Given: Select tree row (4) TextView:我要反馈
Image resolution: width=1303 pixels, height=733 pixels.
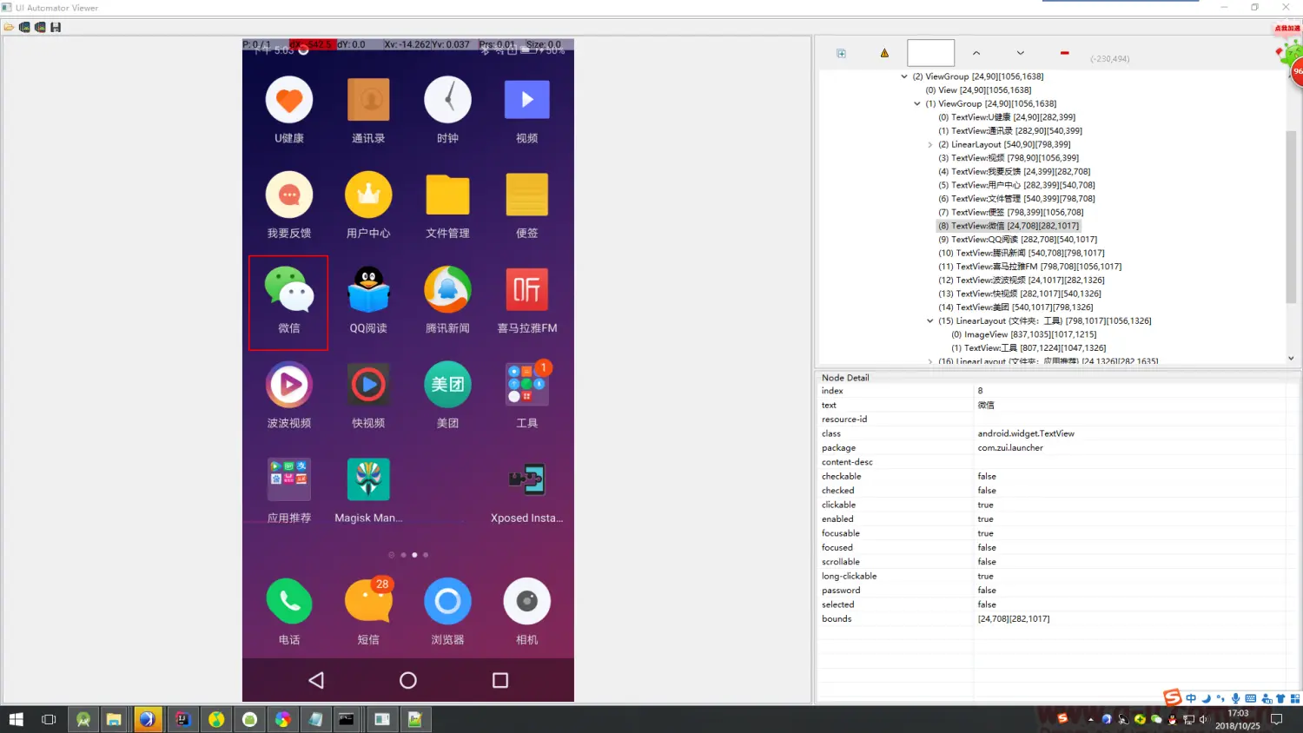Looking at the screenshot, I should (1014, 172).
